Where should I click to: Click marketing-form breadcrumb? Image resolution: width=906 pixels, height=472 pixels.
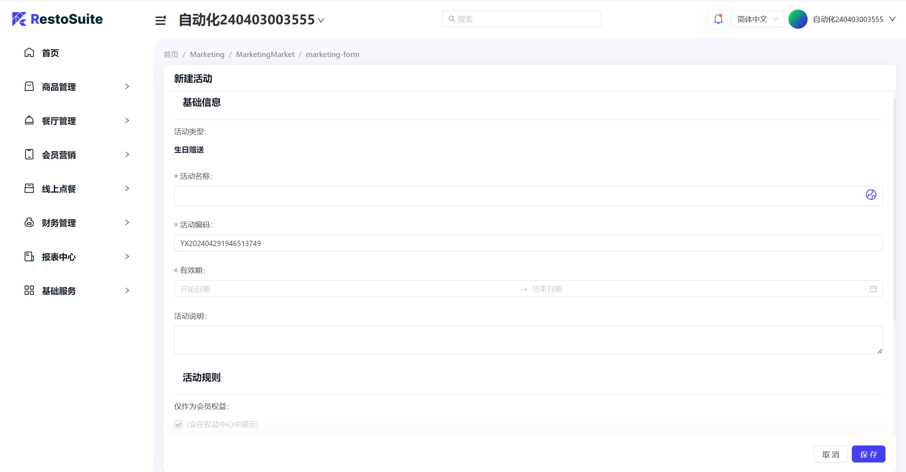[332, 55]
